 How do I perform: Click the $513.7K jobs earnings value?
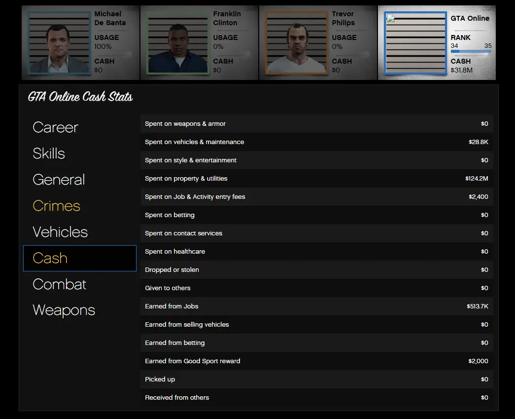coord(478,306)
